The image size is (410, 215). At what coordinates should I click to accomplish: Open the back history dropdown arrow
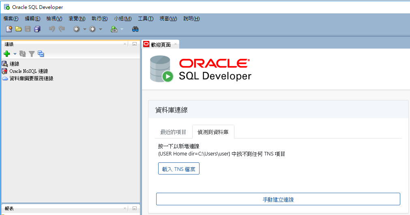click(84, 29)
